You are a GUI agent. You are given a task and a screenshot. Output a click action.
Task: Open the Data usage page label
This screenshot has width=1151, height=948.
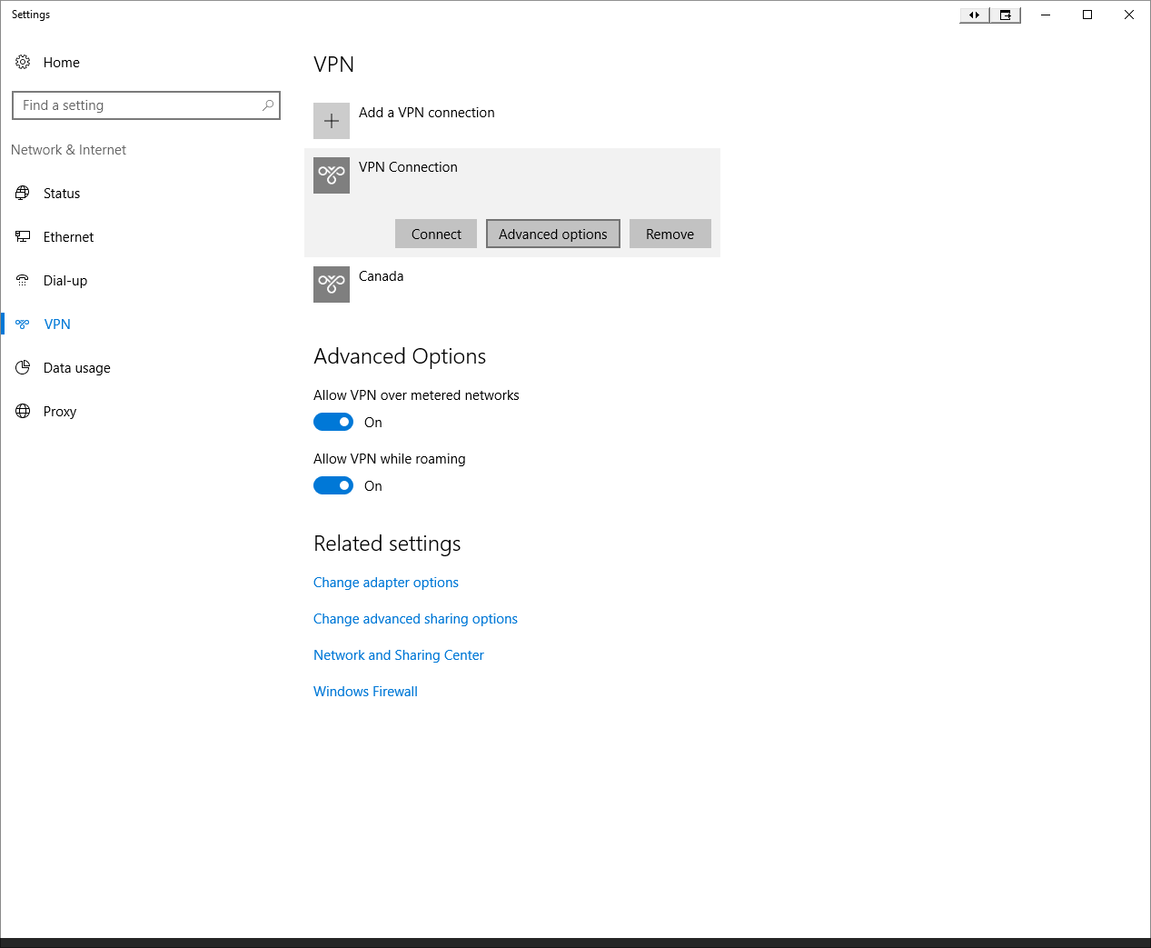[x=77, y=368]
